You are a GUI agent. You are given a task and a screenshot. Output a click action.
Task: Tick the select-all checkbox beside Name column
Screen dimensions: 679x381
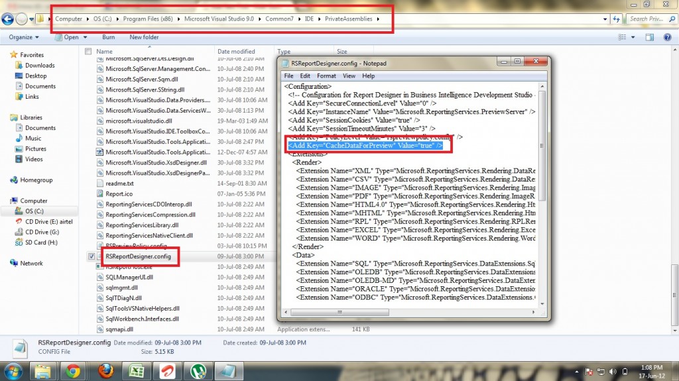pyautogui.click(x=88, y=51)
